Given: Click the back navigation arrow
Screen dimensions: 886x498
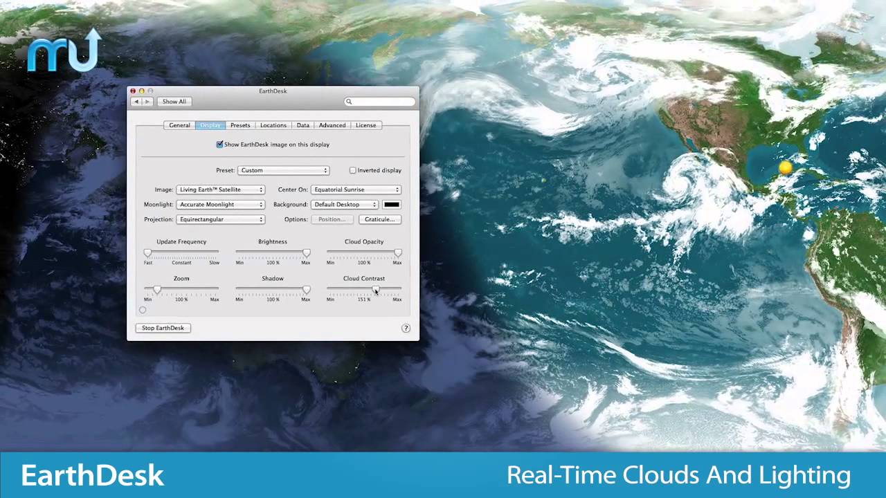Looking at the screenshot, I should click(x=136, y=102).
